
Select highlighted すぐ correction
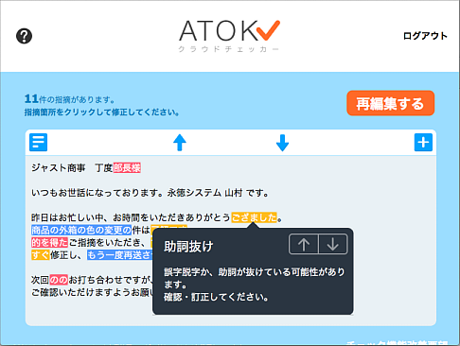tap(41, 254)
